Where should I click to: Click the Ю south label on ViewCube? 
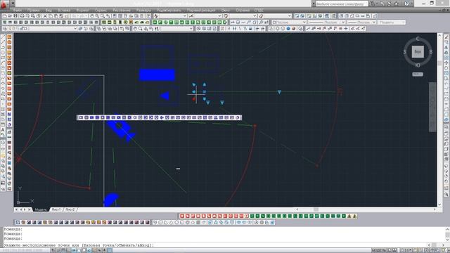click(418, 65)
